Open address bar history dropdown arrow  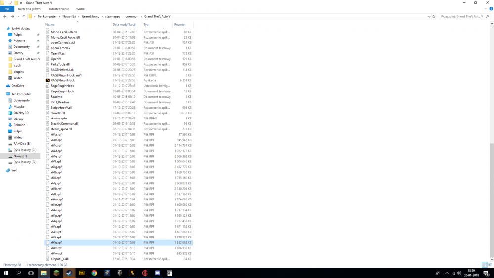tap(429, 16)
